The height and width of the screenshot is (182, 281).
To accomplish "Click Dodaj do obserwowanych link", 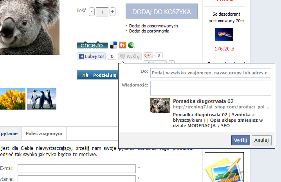I will (153, 26).
